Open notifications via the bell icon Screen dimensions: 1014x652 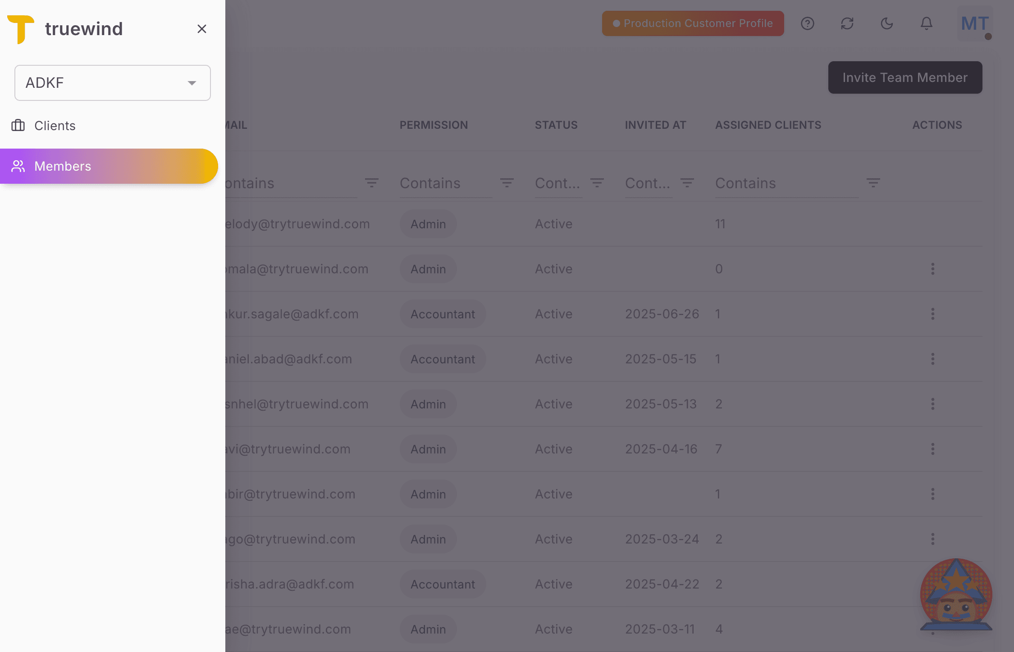tap(926, 23)
